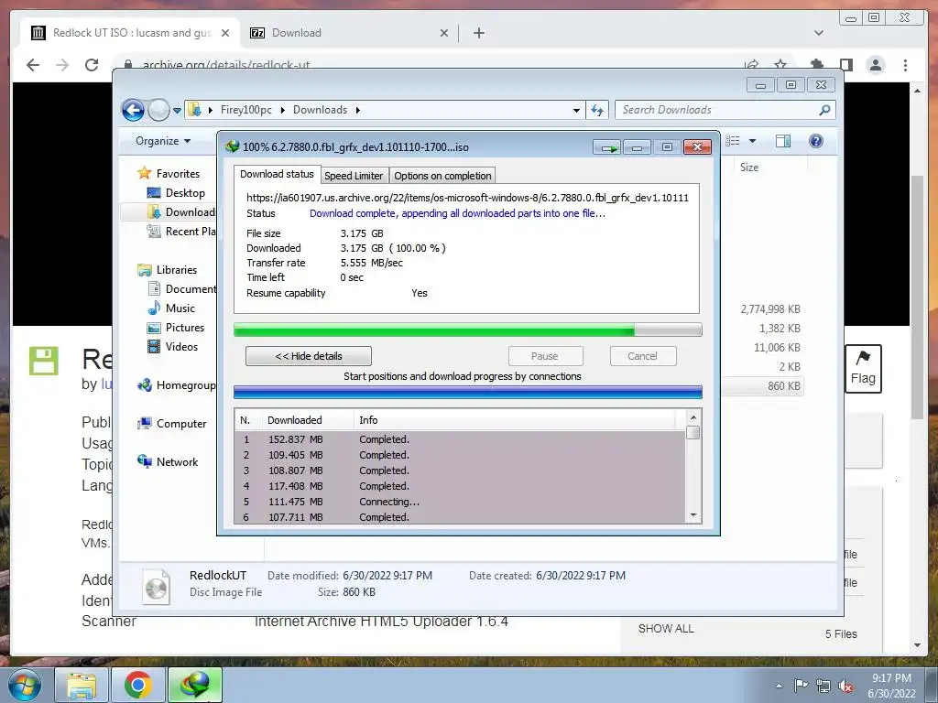
Task: Click SHOW ALL on the archive page
Action: point(666,629)
